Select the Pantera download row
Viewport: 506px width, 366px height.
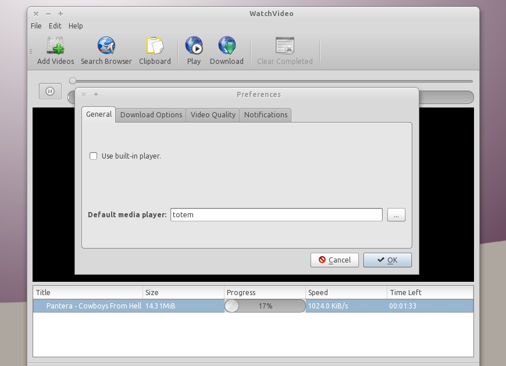click(x=174, y=305)
